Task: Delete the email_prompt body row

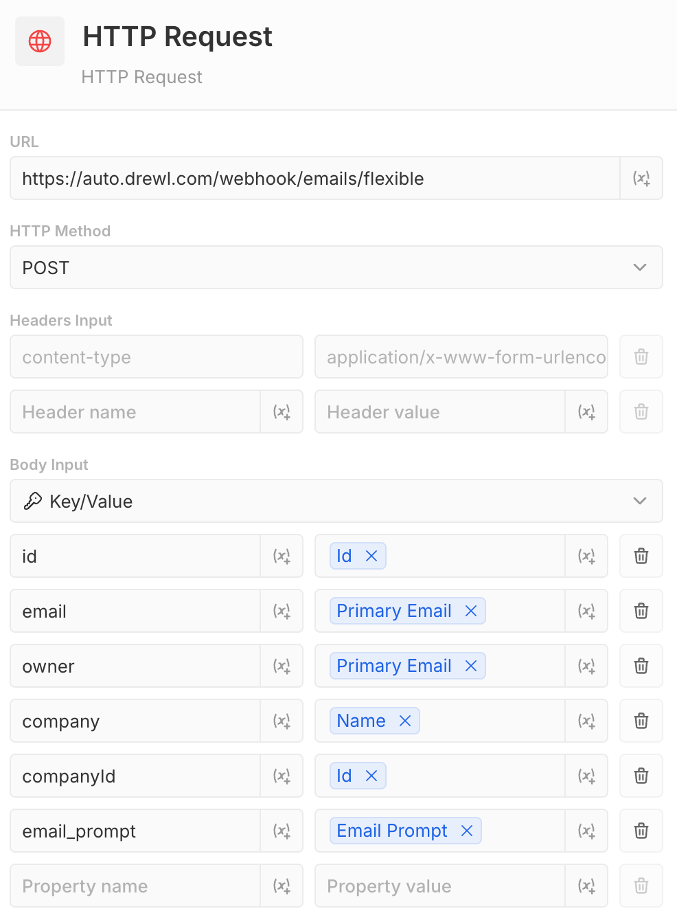Action: [x=641, y=831]
